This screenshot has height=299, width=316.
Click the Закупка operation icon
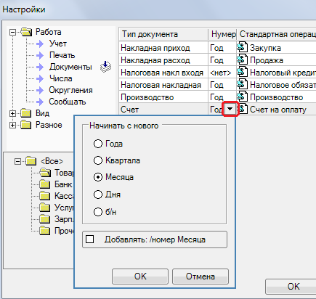pyautogui.click(x=242, y=47)
